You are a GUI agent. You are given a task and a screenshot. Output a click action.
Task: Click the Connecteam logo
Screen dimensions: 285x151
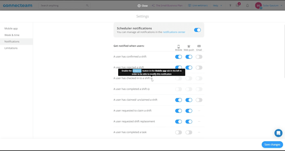point(18,5)
